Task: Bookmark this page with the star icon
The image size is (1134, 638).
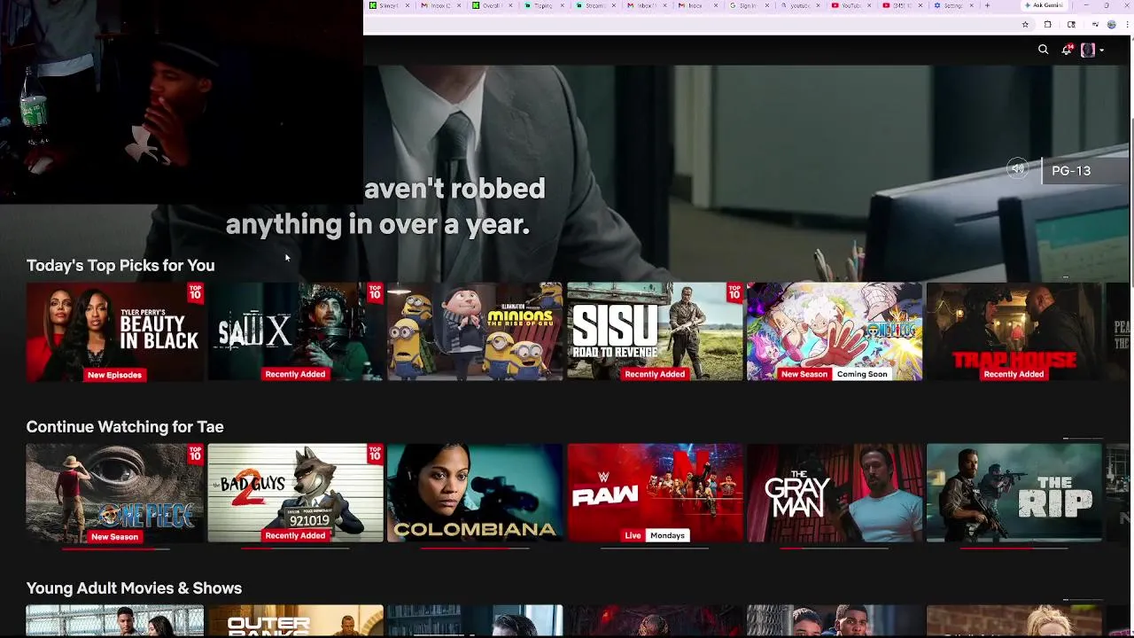Action: pos(1025,25)
